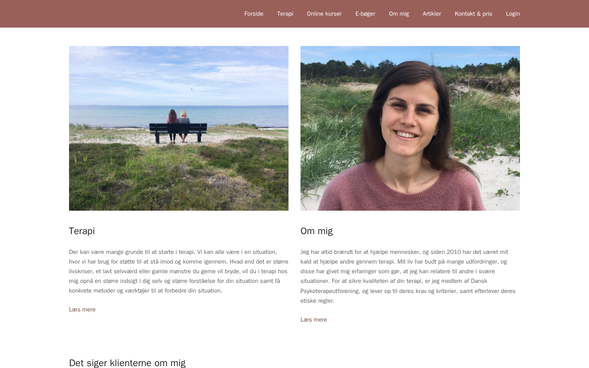Viewport: 589px width, 368px height.
Task: Visit the Artikler page from the menu
Action: (432, 14)
